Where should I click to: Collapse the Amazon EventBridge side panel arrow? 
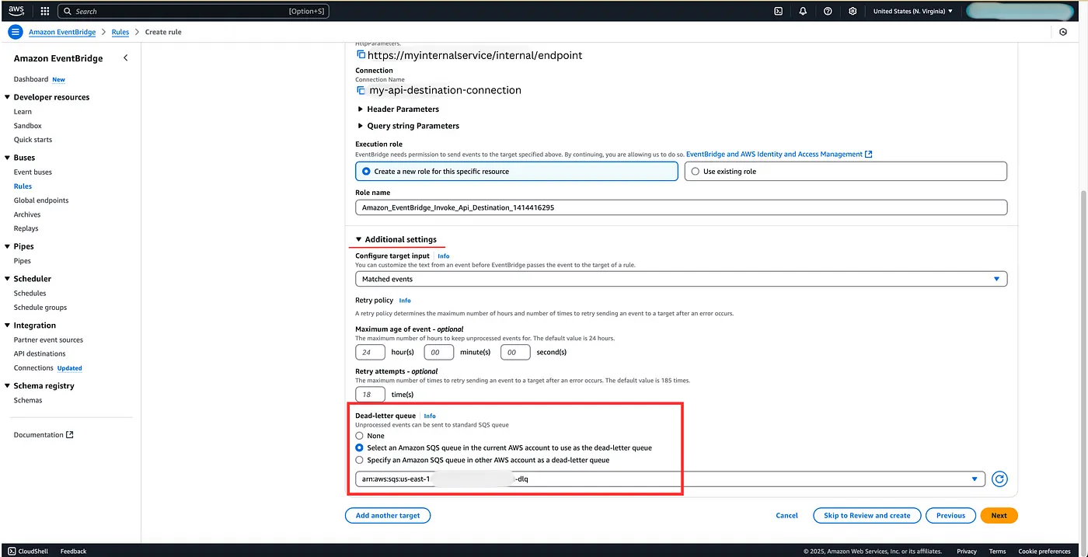(126, 58)
